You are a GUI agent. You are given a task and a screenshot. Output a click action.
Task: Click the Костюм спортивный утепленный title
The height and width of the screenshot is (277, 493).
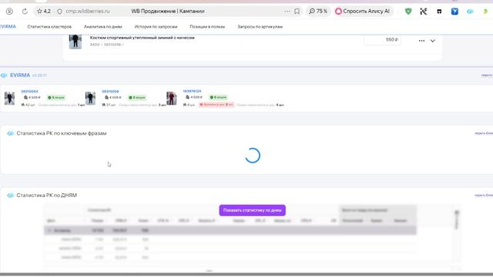pos(142,38)
